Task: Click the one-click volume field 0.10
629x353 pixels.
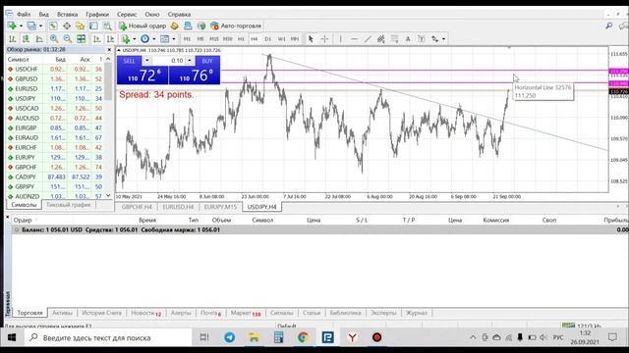Action: pyautogui.click(x=168, y=61)
